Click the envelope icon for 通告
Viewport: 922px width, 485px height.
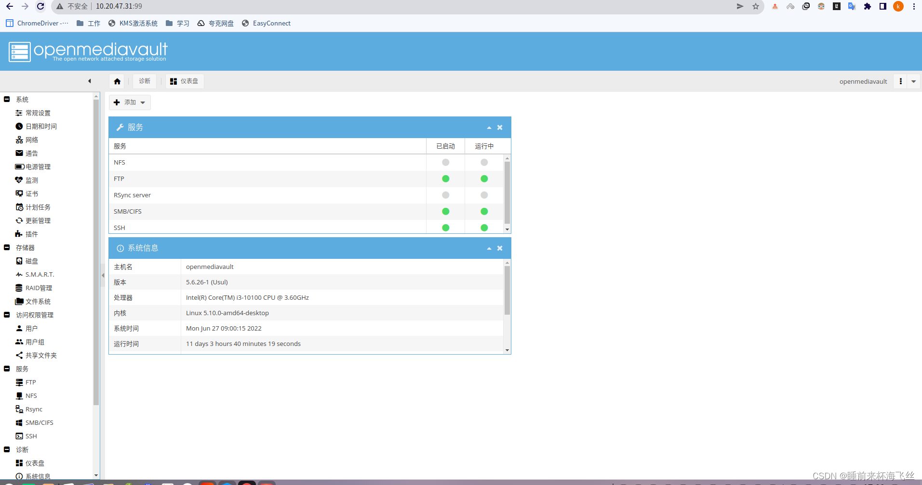point(19,153)
